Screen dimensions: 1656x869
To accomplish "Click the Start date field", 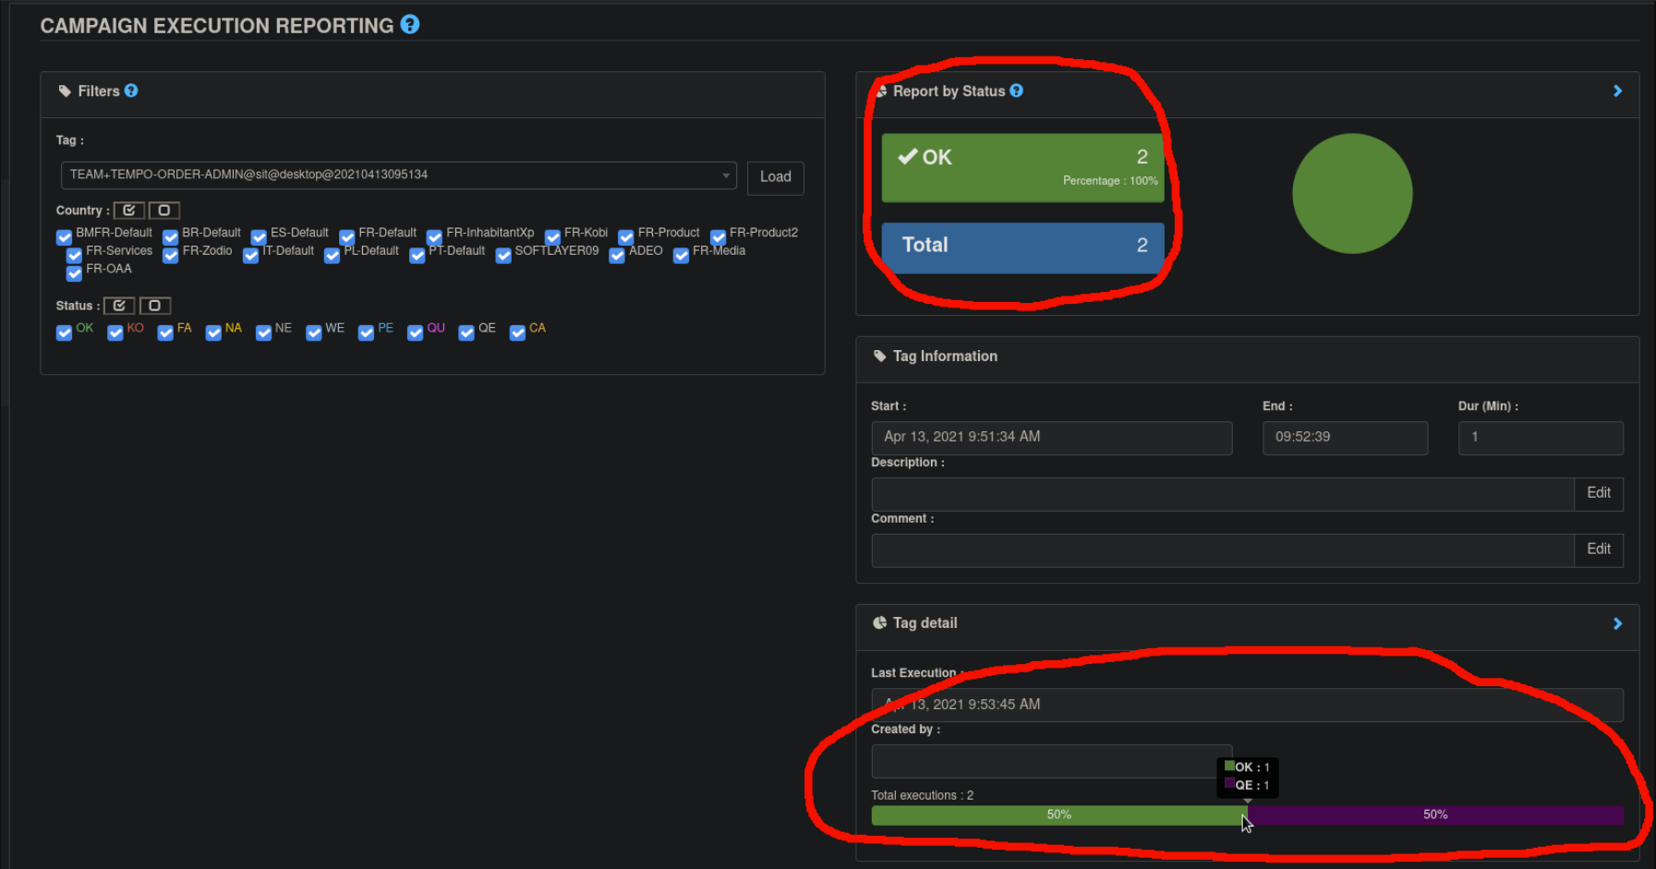I will (x=1051, y=438).
